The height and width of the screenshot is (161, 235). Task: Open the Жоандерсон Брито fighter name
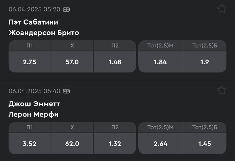(x=44, y=33)
